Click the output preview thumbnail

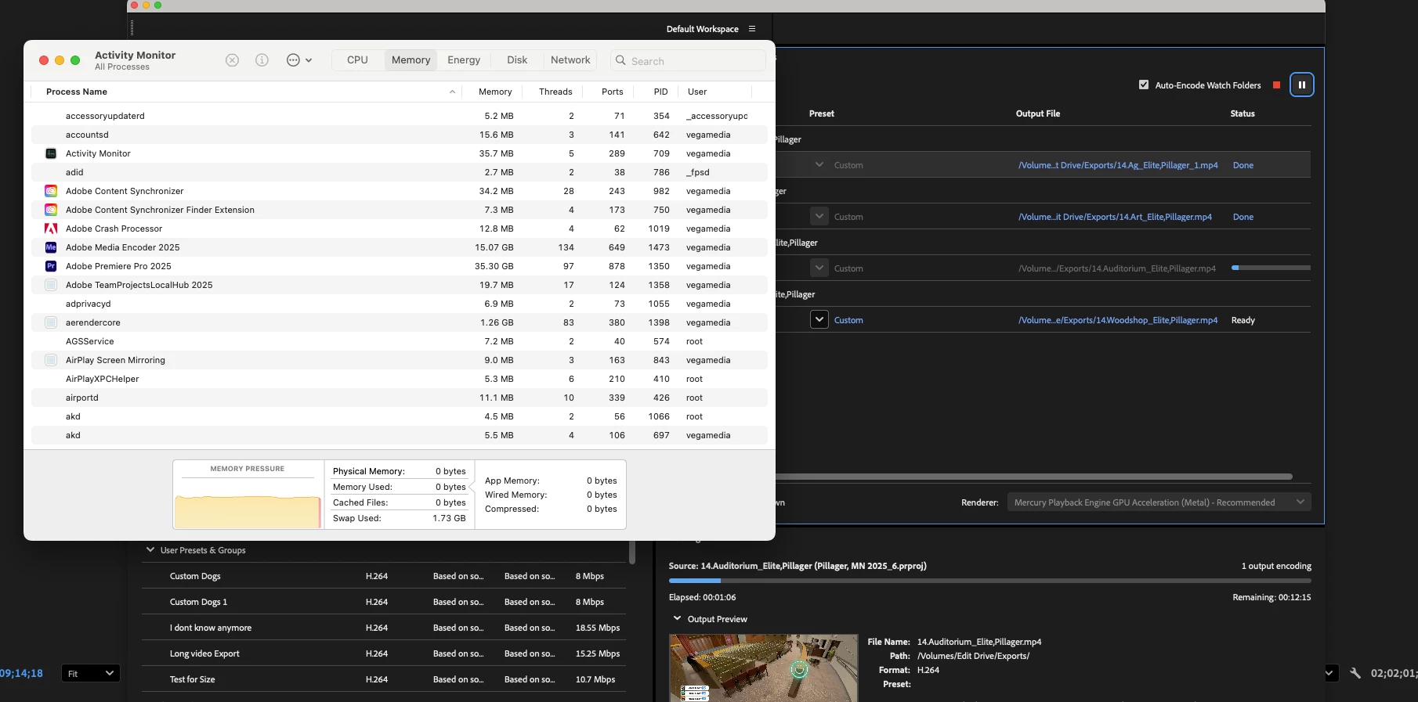(x=763, y=668)
